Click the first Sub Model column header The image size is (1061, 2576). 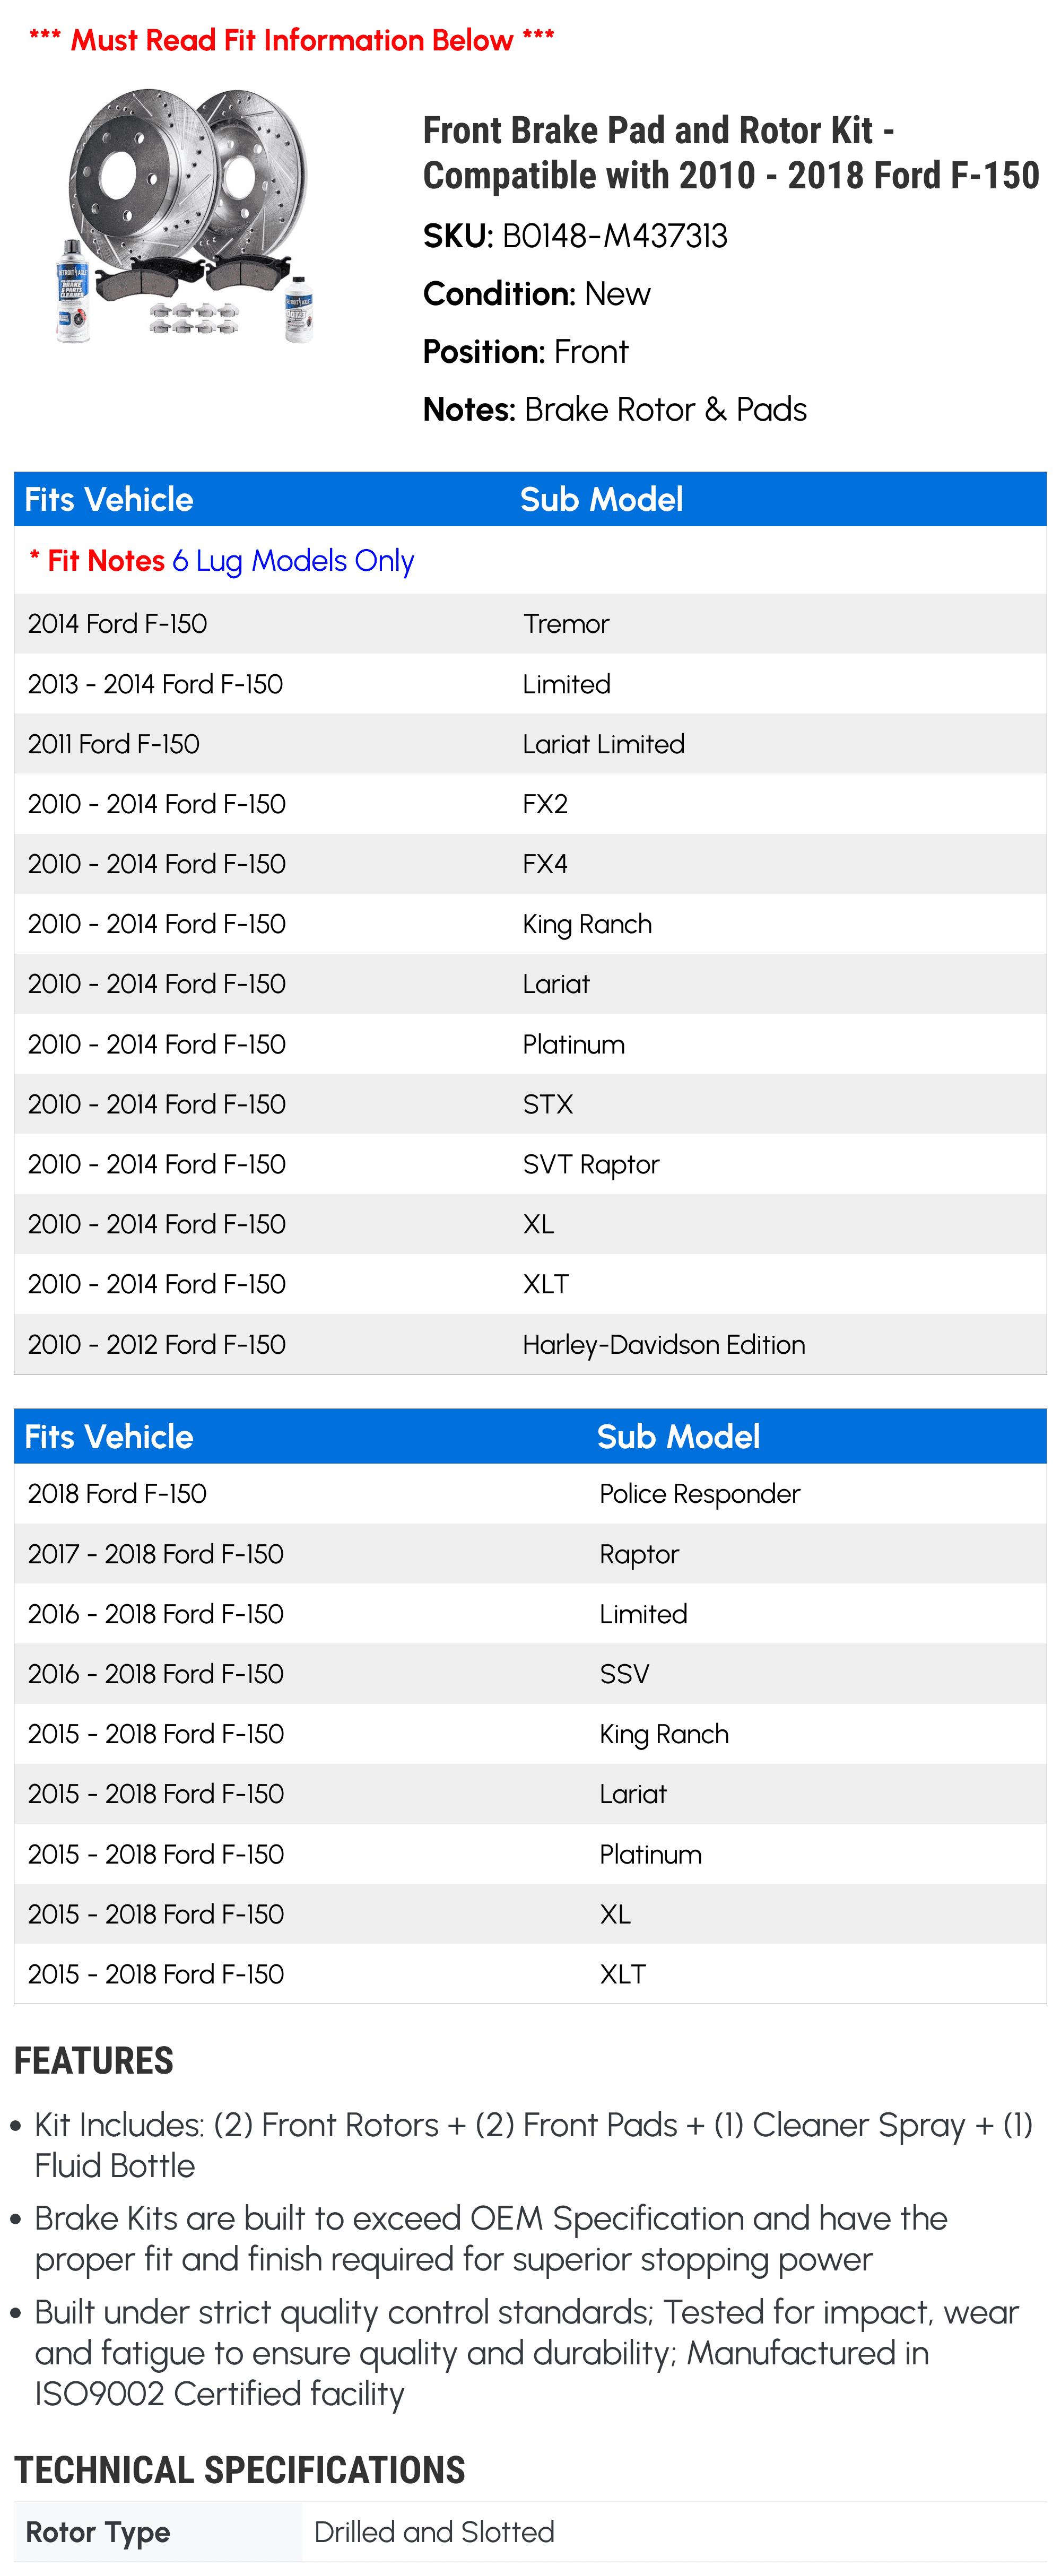[x=601, y=499]
